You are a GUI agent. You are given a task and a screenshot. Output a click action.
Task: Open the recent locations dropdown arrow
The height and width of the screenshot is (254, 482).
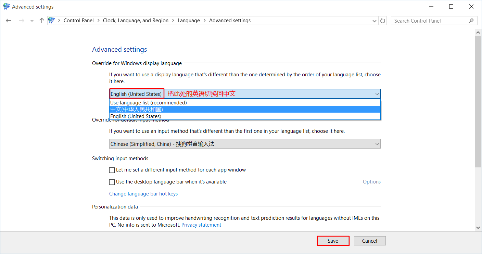[32, 21]
